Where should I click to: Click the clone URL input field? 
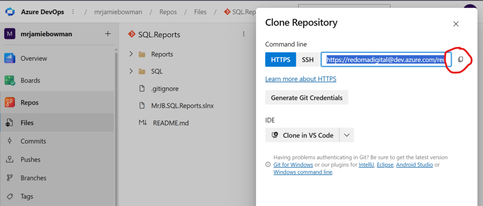[386, 60]
